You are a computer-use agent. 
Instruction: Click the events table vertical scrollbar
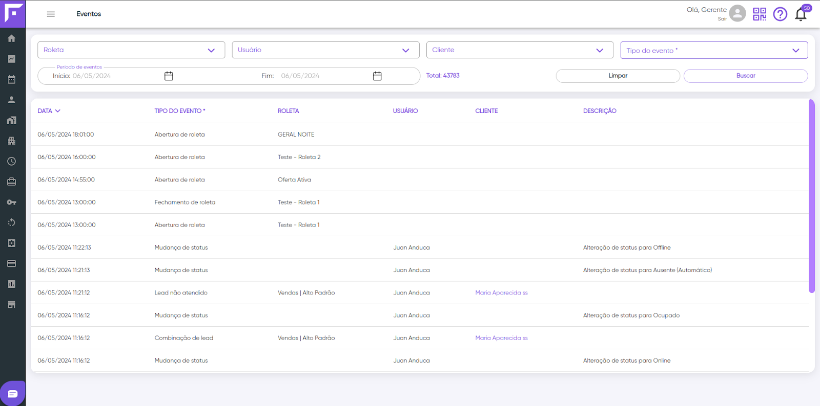tap(812, 196)
